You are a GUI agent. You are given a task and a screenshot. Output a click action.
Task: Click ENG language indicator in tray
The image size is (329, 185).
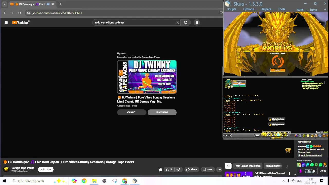tap(299, 181)
